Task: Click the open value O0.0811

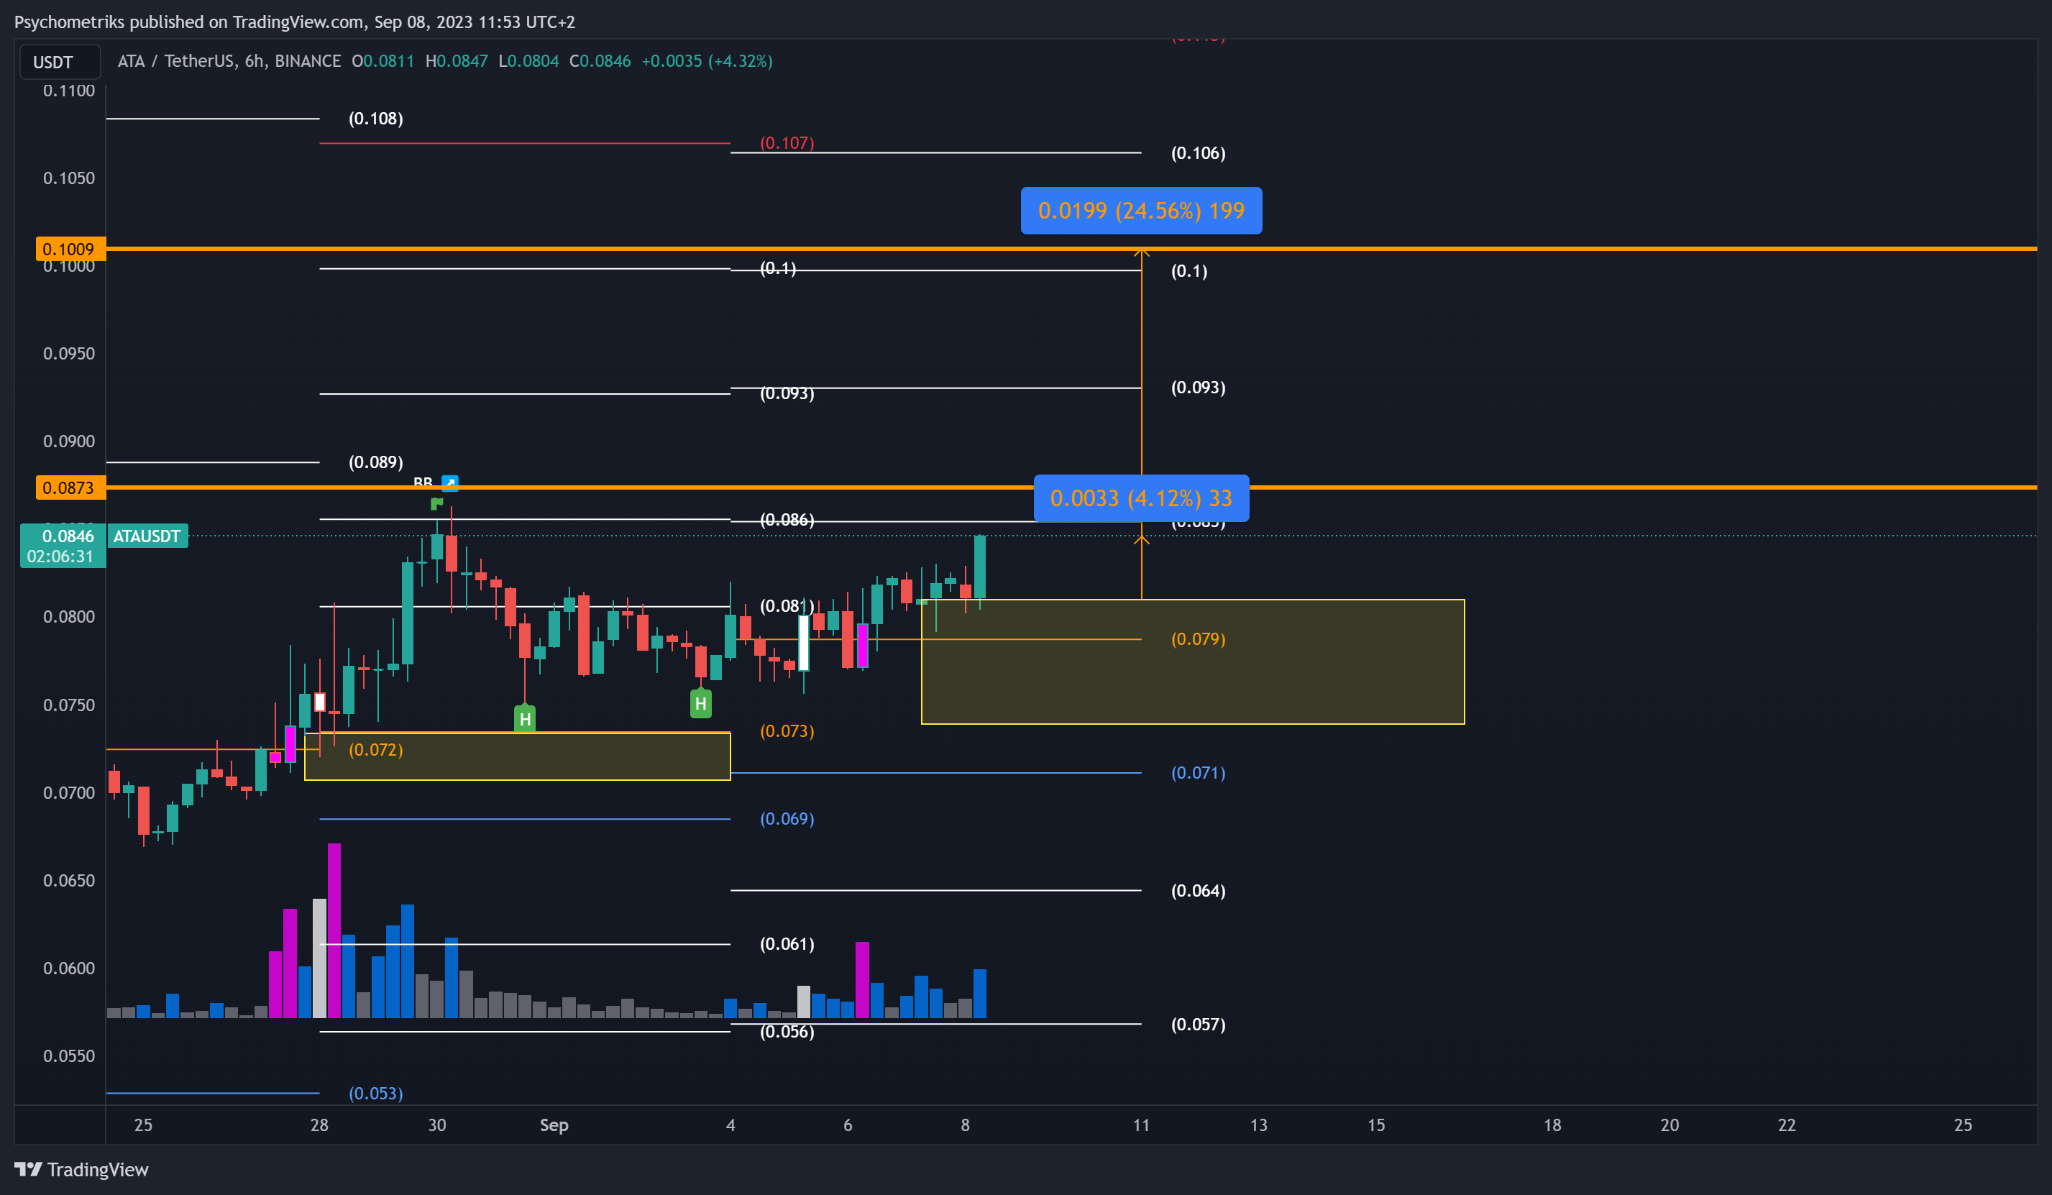Action: pos(383,61)
